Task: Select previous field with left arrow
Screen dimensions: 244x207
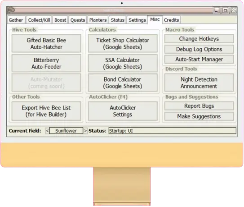Action: (x=47, y=131)
